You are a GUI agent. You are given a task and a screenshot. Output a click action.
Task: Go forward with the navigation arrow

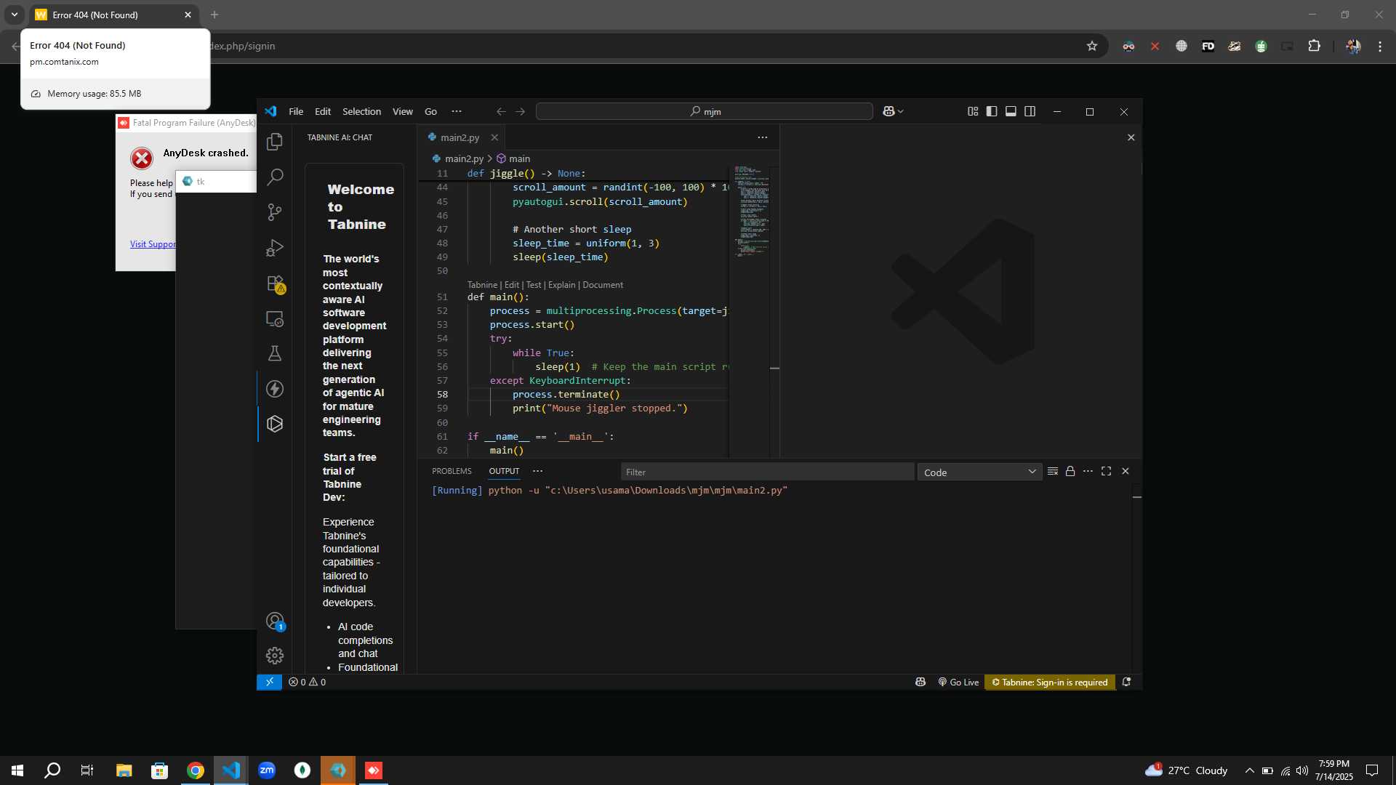point(520,111)
